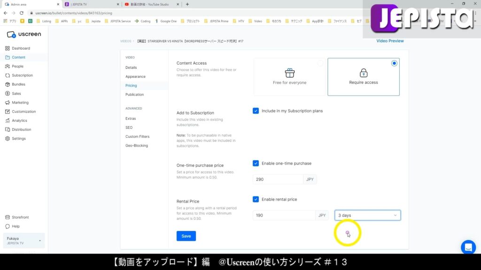Open the JEPISTA Prime bookmark folder
The image size is (481, 270).
coord(216,21)
